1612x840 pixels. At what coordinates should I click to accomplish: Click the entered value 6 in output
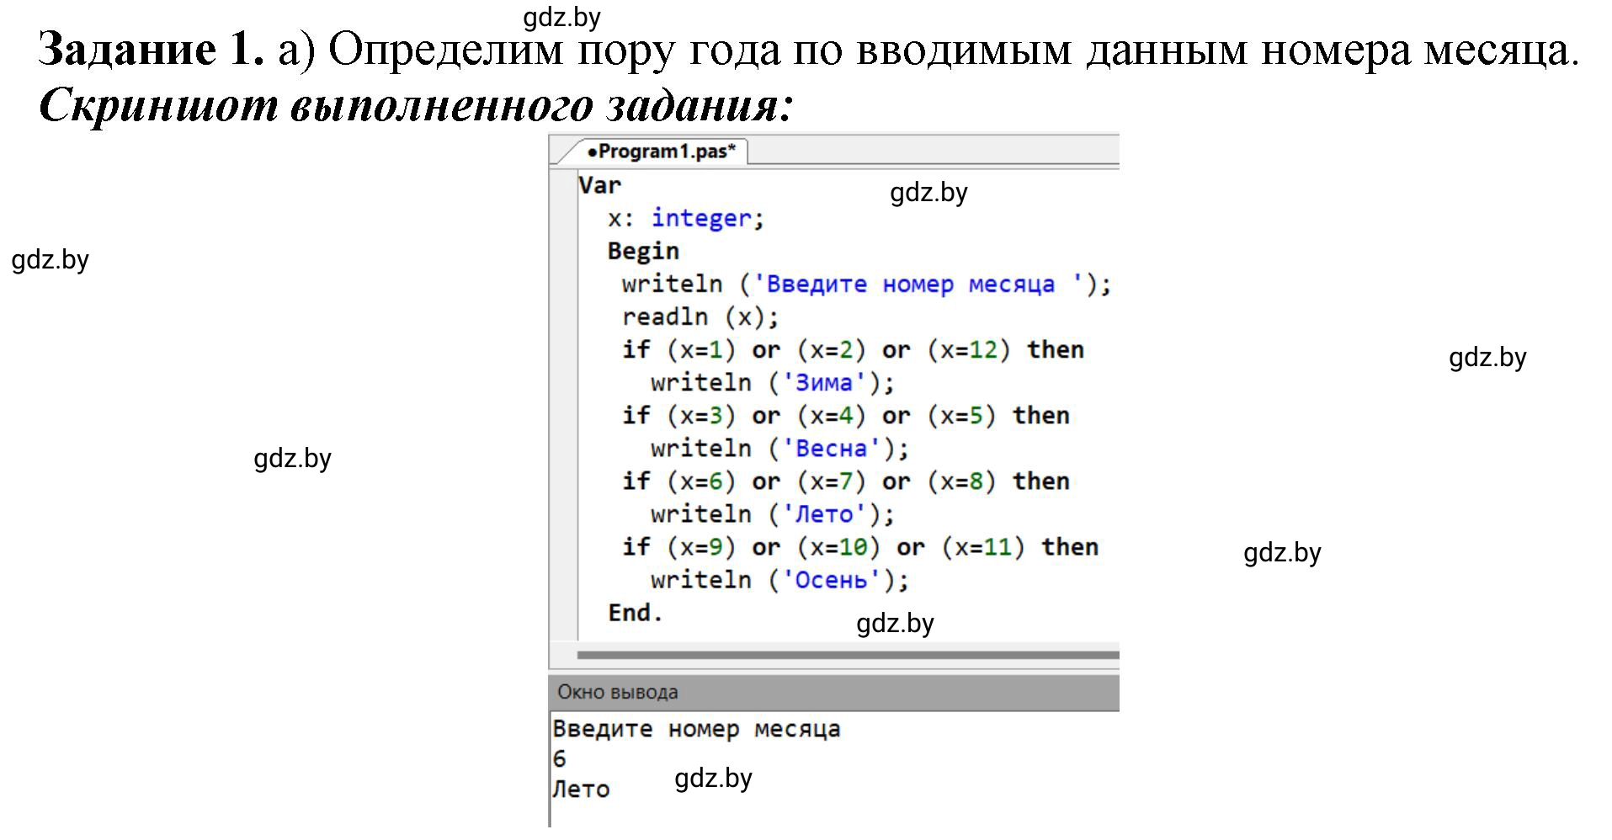click(x=560, y=759)
